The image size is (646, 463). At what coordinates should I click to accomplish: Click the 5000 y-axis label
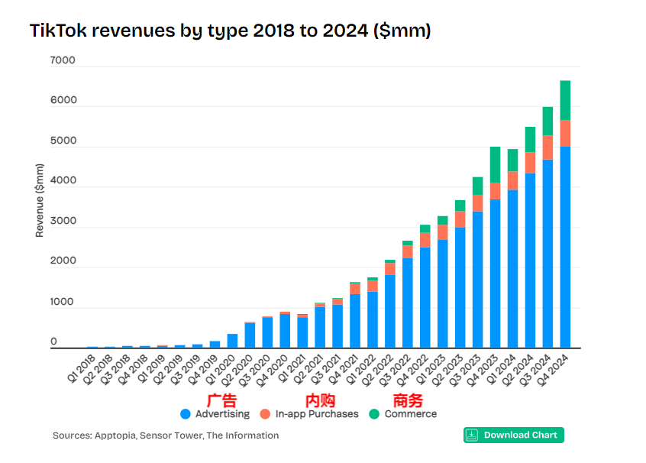[x=63, y=141]
